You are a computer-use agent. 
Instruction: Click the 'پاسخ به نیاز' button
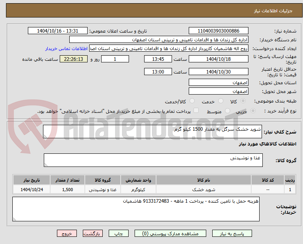click(232, 233)
